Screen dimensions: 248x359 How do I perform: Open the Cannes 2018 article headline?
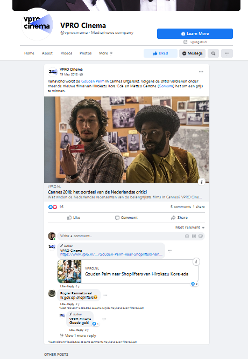tap(97, 192)
